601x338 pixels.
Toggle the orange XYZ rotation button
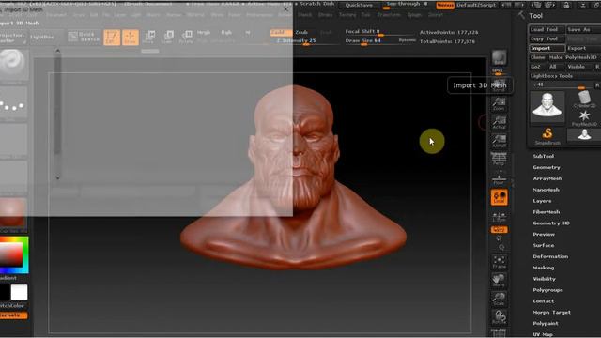(499, 229)
